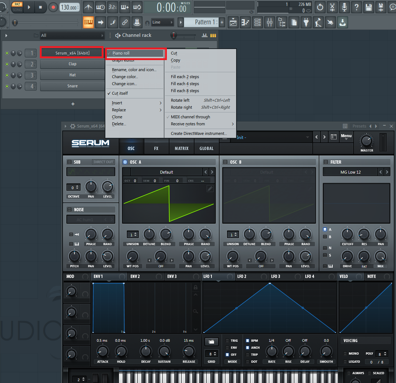Click the undo history circular arrow icon

tap(320, 7)
